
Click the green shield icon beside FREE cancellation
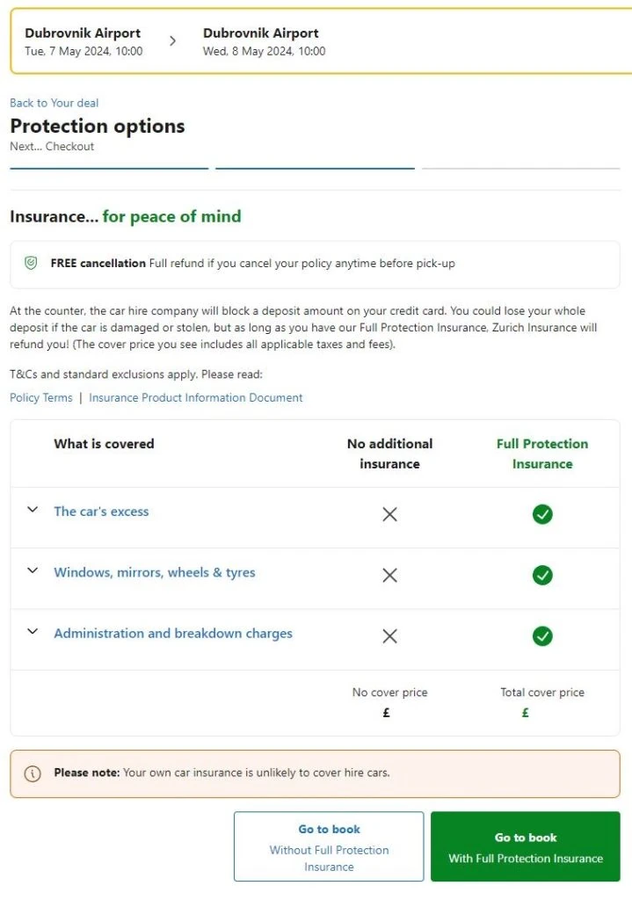tap(31, 264)
